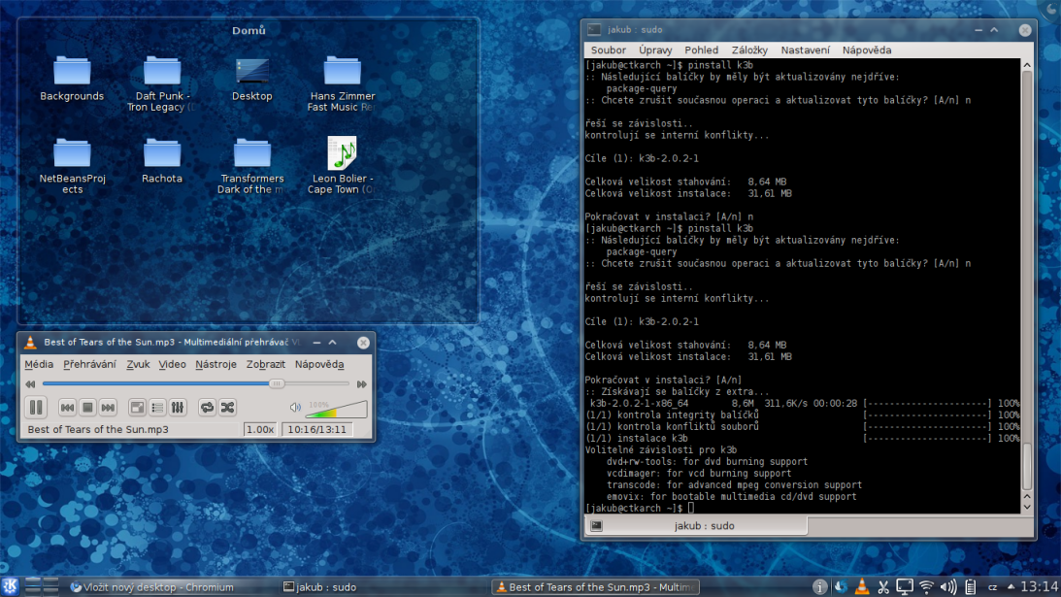The width and height of the screenshot is (1061, 597).
Task: Open Záložky menu in Konsole
Action: [x=748, y=50]
